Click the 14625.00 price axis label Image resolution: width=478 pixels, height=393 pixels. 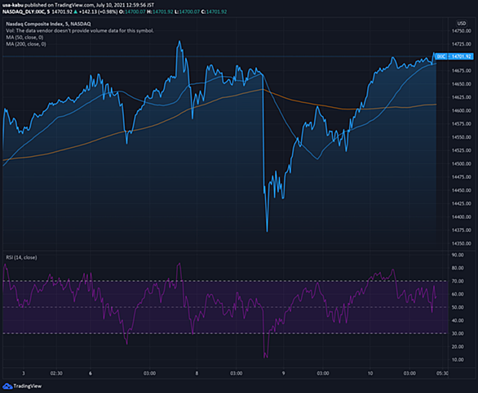point(461,97)
